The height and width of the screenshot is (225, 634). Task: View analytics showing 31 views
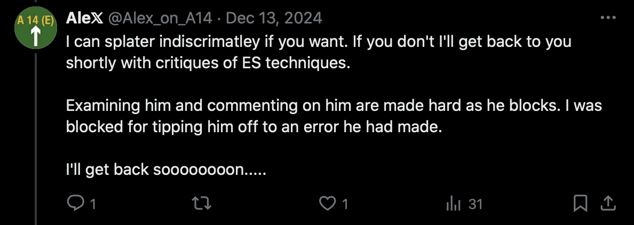(474, 204)
